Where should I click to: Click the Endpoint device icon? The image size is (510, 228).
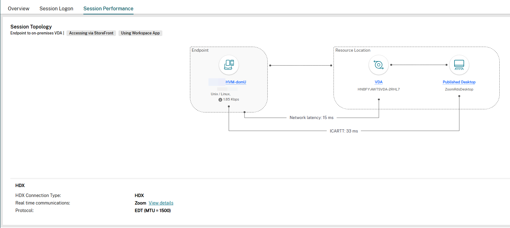pos(229,65)
